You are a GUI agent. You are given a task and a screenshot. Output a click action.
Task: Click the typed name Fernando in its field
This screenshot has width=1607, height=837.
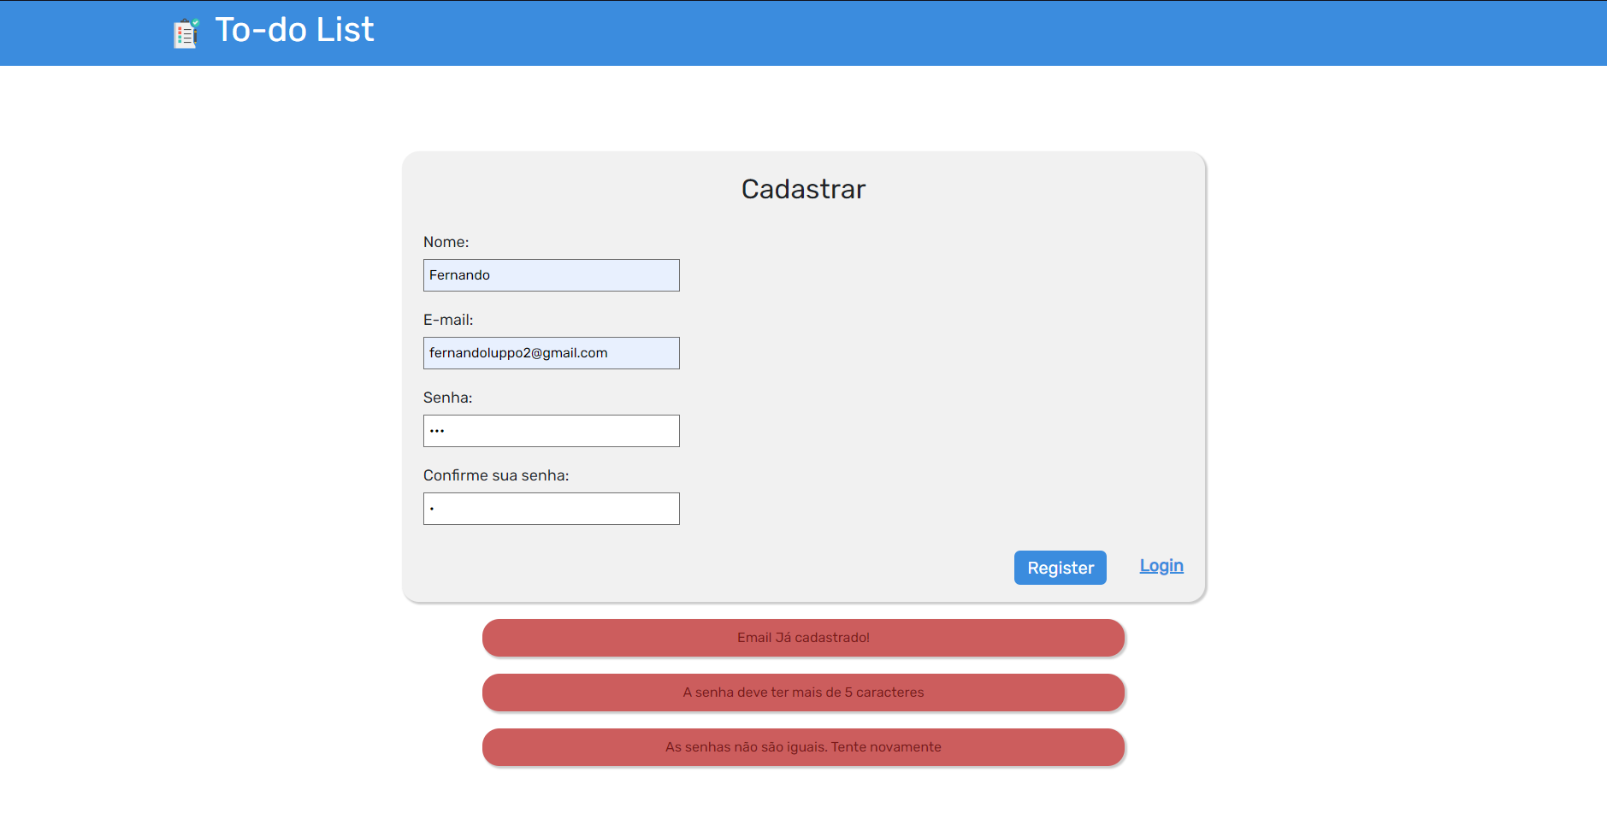pos(460,274)
